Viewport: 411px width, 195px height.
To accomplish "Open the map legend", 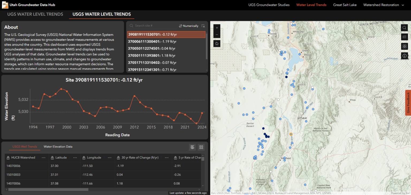I will (x=404, y=37).
